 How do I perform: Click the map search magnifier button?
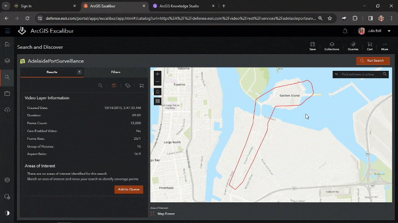click(385, 74)
